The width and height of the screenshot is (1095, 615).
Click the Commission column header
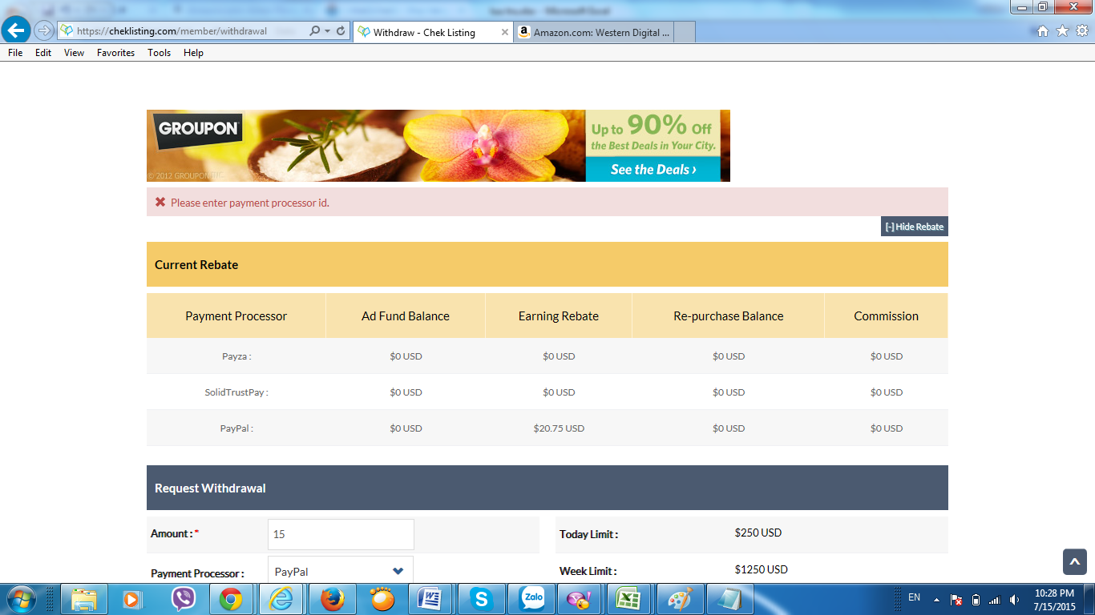(887, 316)
